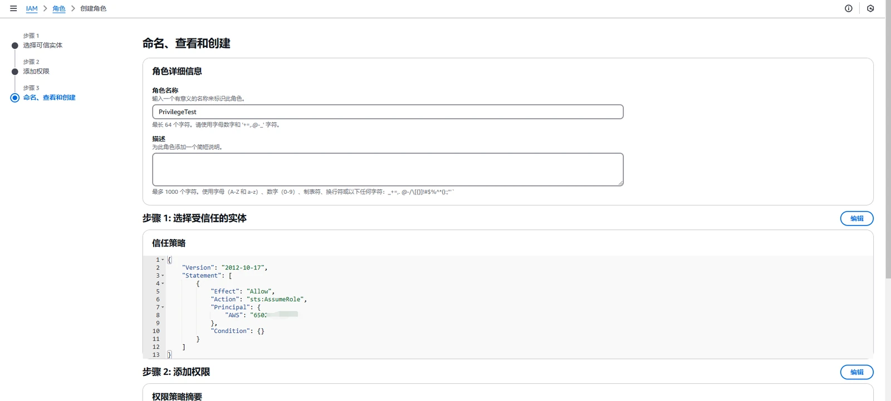The height and width of the screenshot is (401, 891).
Task: Click 创建角色 breadcrumb text
Action: click(x=93, y=8)
